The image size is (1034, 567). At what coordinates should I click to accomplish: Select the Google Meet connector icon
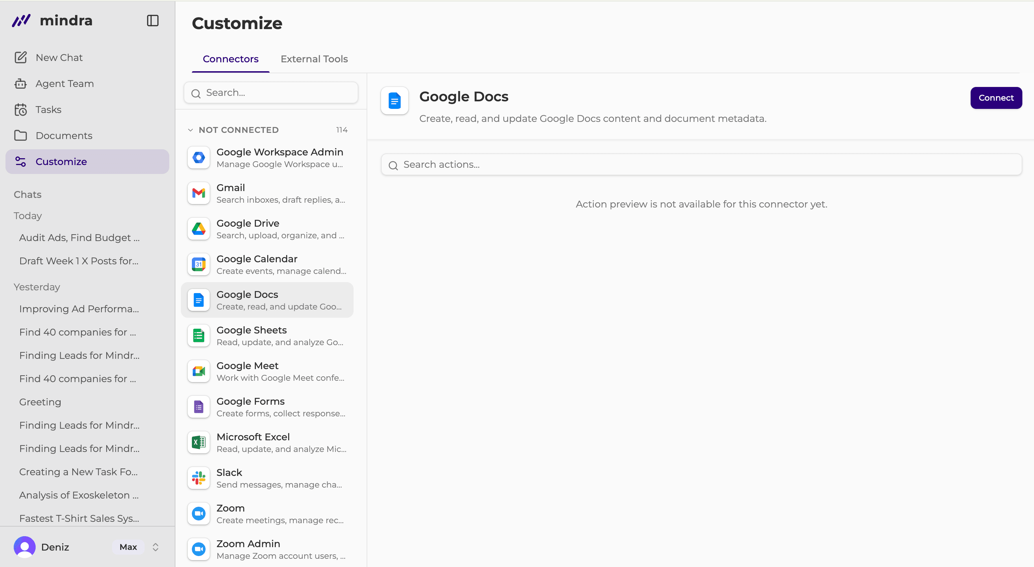(199, 371)
